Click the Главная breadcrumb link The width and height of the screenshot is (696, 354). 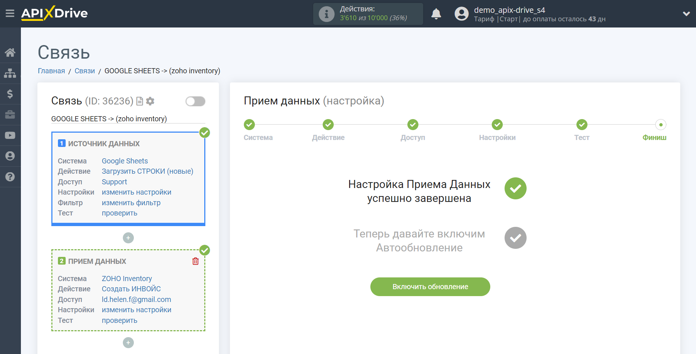[x=51, y=71]
